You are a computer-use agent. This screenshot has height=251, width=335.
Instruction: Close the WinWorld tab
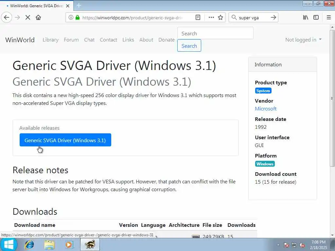pyautogui.click(x=68, y=6)
